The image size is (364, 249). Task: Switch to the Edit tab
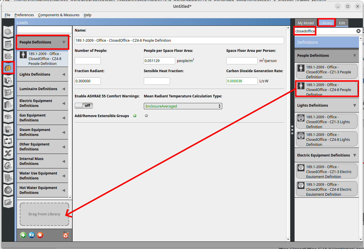[342, 23]
